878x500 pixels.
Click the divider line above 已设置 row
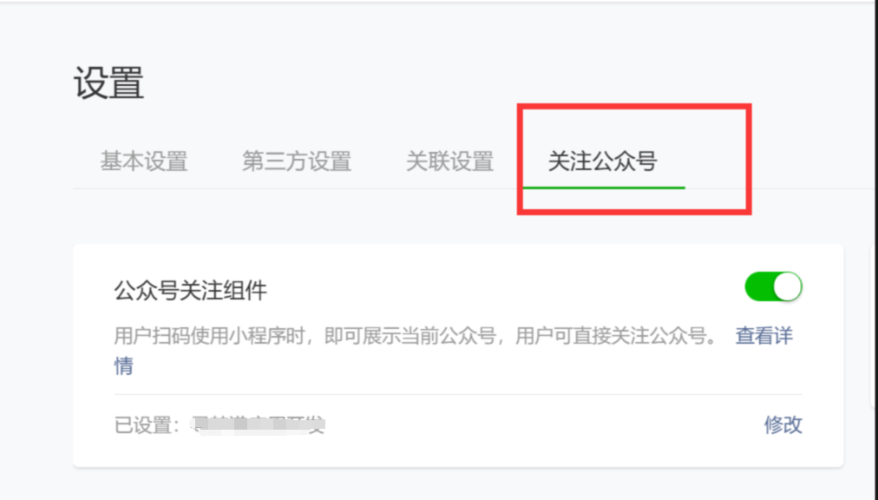click(x=458, y=395)
